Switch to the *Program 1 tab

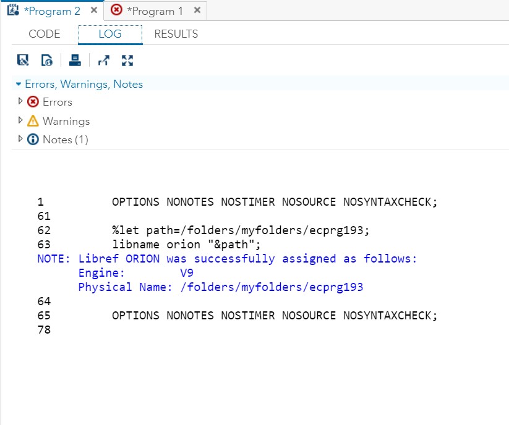click(155, 11)
